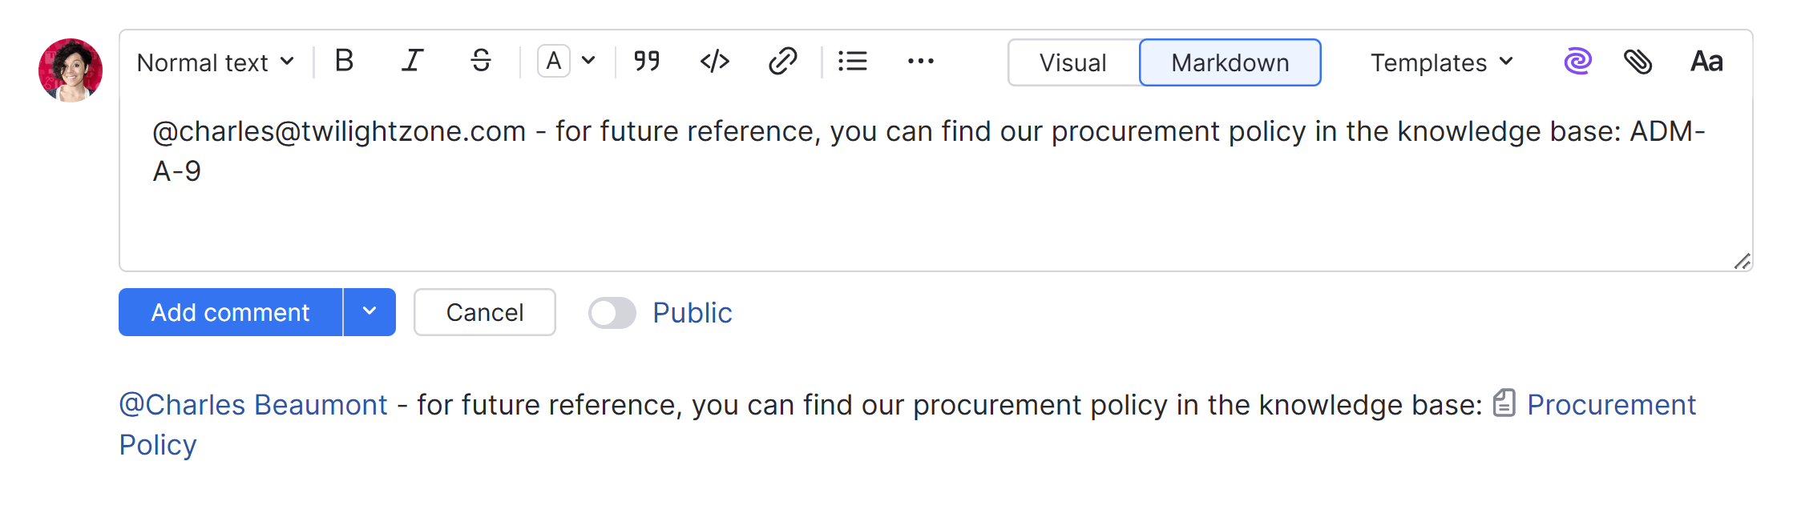1797x525 pixels.
Task: Open the Normal text style dropdown
Action: (x=216, y=62)
